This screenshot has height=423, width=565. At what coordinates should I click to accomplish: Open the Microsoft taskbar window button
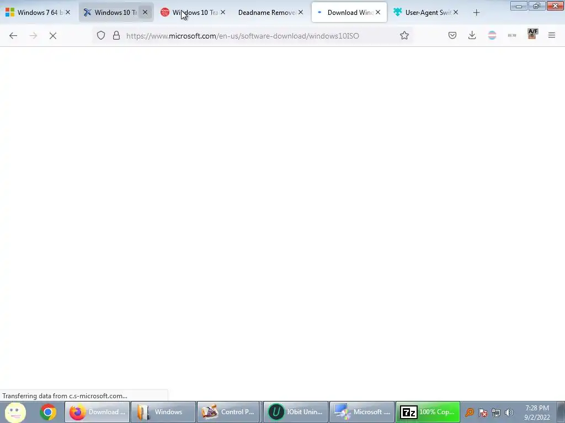tap(362, 412)
